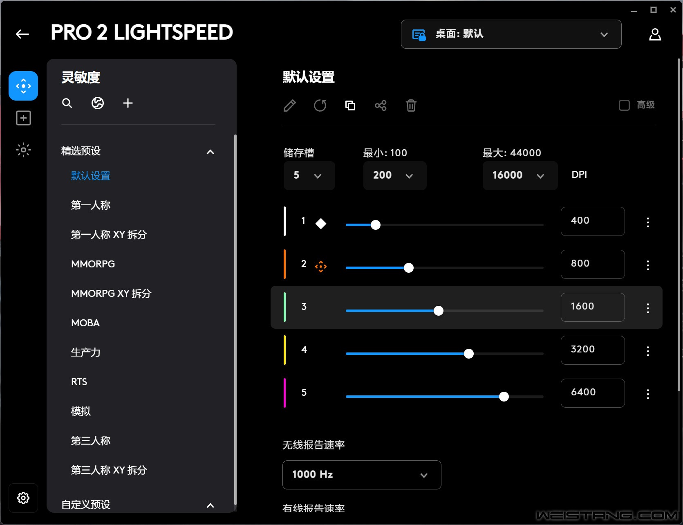Click the slot 5 DPI slider handle
683x525 pixels.
(504, 397)
